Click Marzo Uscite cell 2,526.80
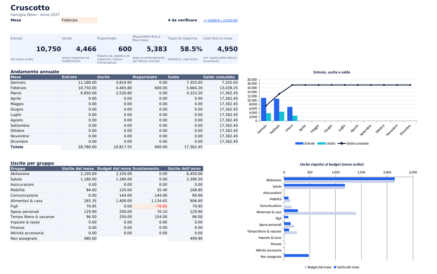 point(114,93)
